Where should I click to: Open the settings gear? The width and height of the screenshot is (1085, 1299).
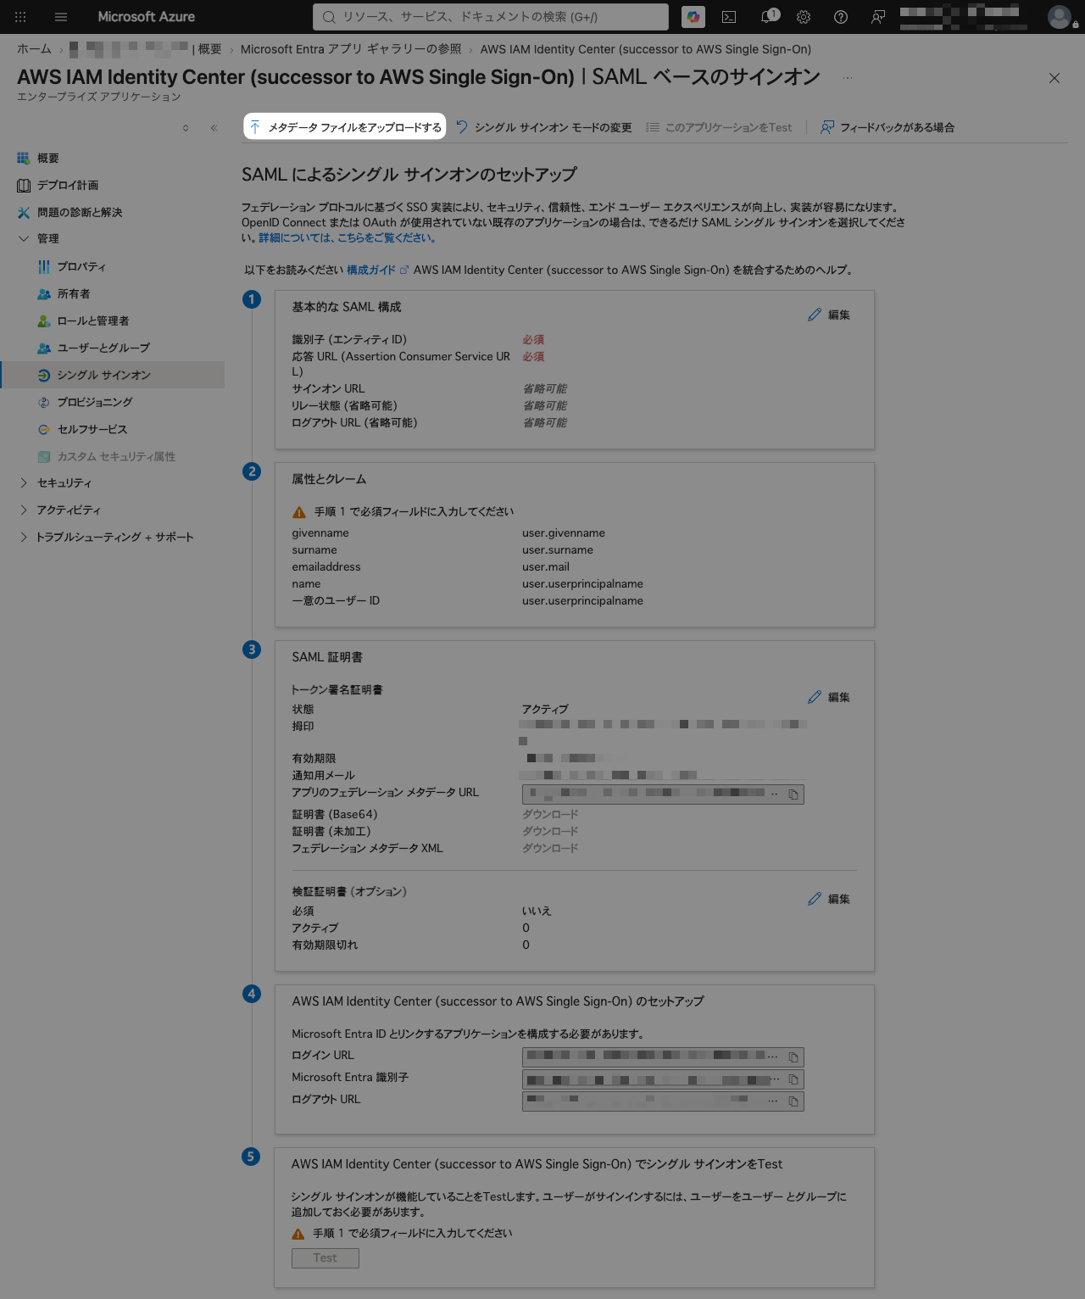(804, 17)
